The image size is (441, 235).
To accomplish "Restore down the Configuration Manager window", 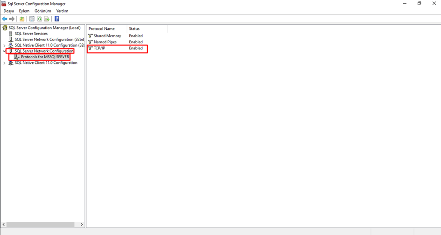I will (420, 4).
